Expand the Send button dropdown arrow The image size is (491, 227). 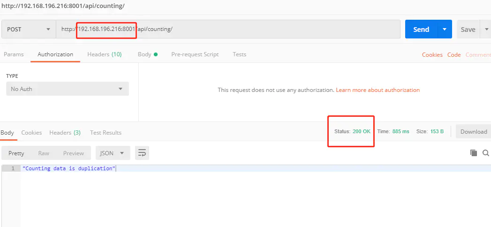445,30
